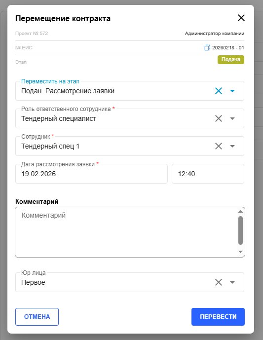The width and height of the screenshot is (263, 340).
Task: Click the comment scrollbar up arrow
Action: (x=240, y=211)
